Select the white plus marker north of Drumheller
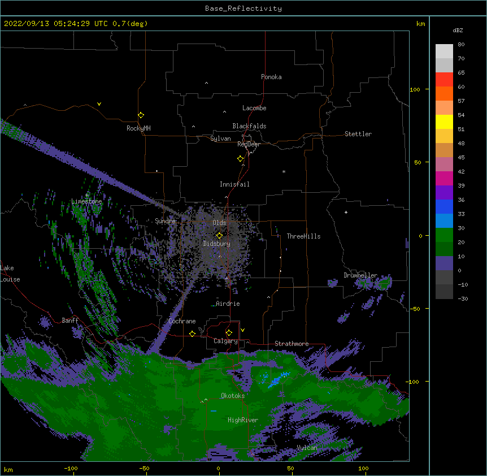 coord(346,212)
